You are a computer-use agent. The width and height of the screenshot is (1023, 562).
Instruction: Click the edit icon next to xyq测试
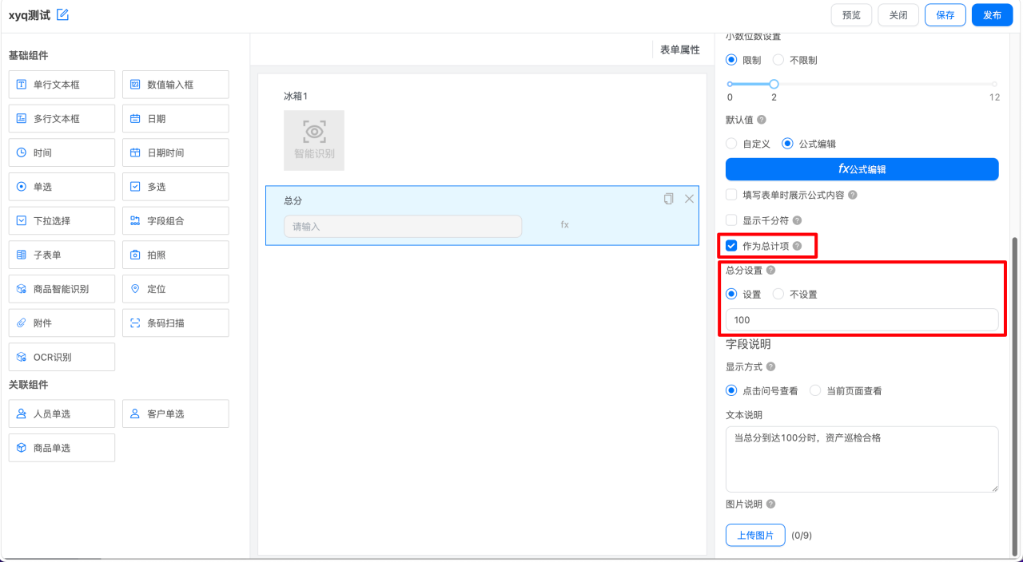[x=63, y=14]
